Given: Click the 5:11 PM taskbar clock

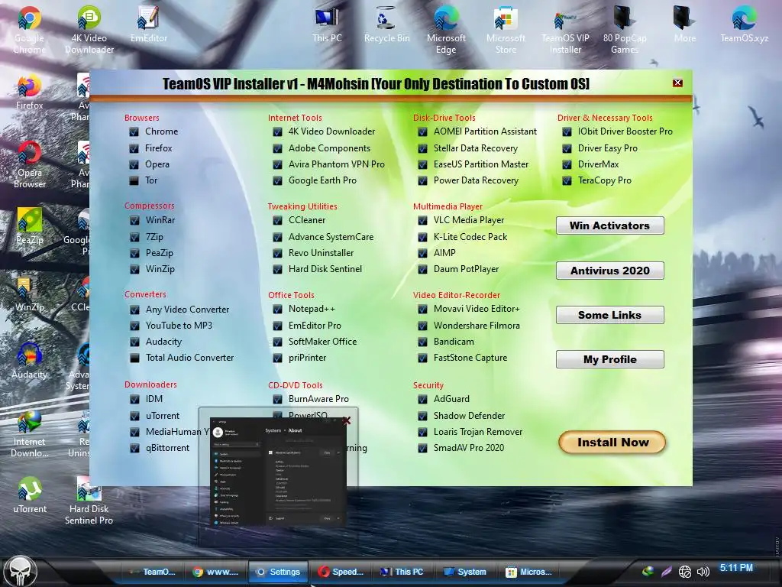Looking at the screenshot, I should 735,568.
